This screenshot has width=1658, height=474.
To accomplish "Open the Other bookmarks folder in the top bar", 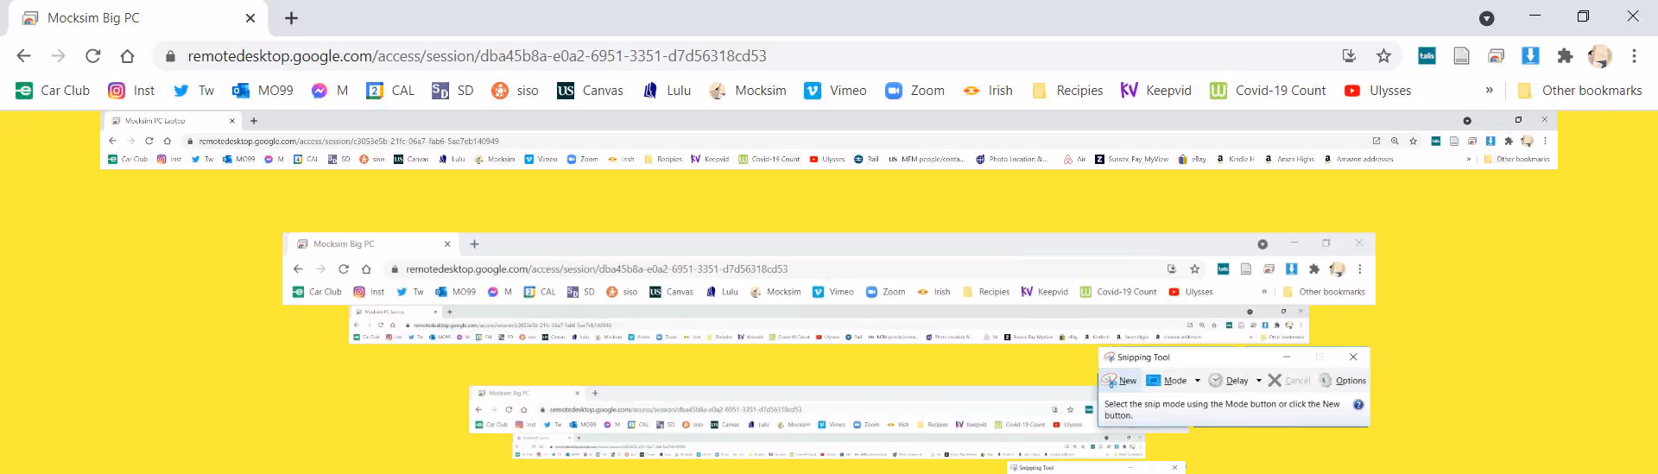I will click(x=1579, y=91).
